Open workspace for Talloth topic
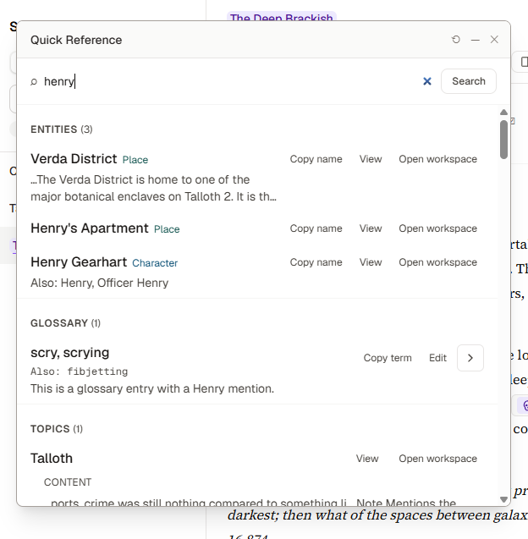Screen dimensions: 528x539 click(437, 459)
